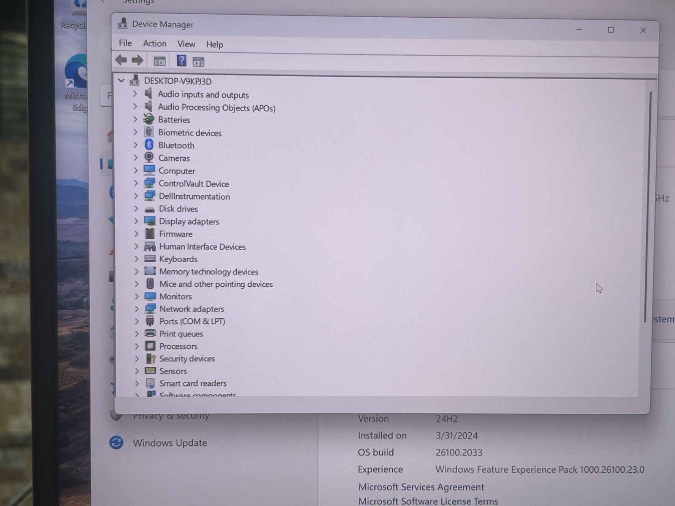675x506 pixels.
Task: Open the Action menu
Action: pos(155,43)
